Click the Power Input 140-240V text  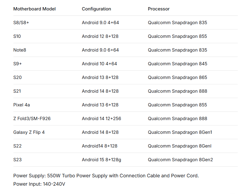point(39,184)
